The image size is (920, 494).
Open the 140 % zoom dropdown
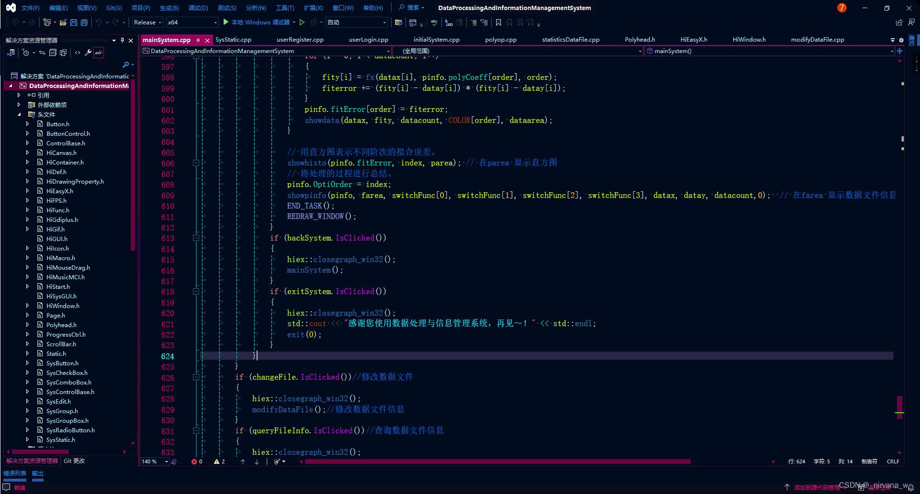click(x=155, y=461)
